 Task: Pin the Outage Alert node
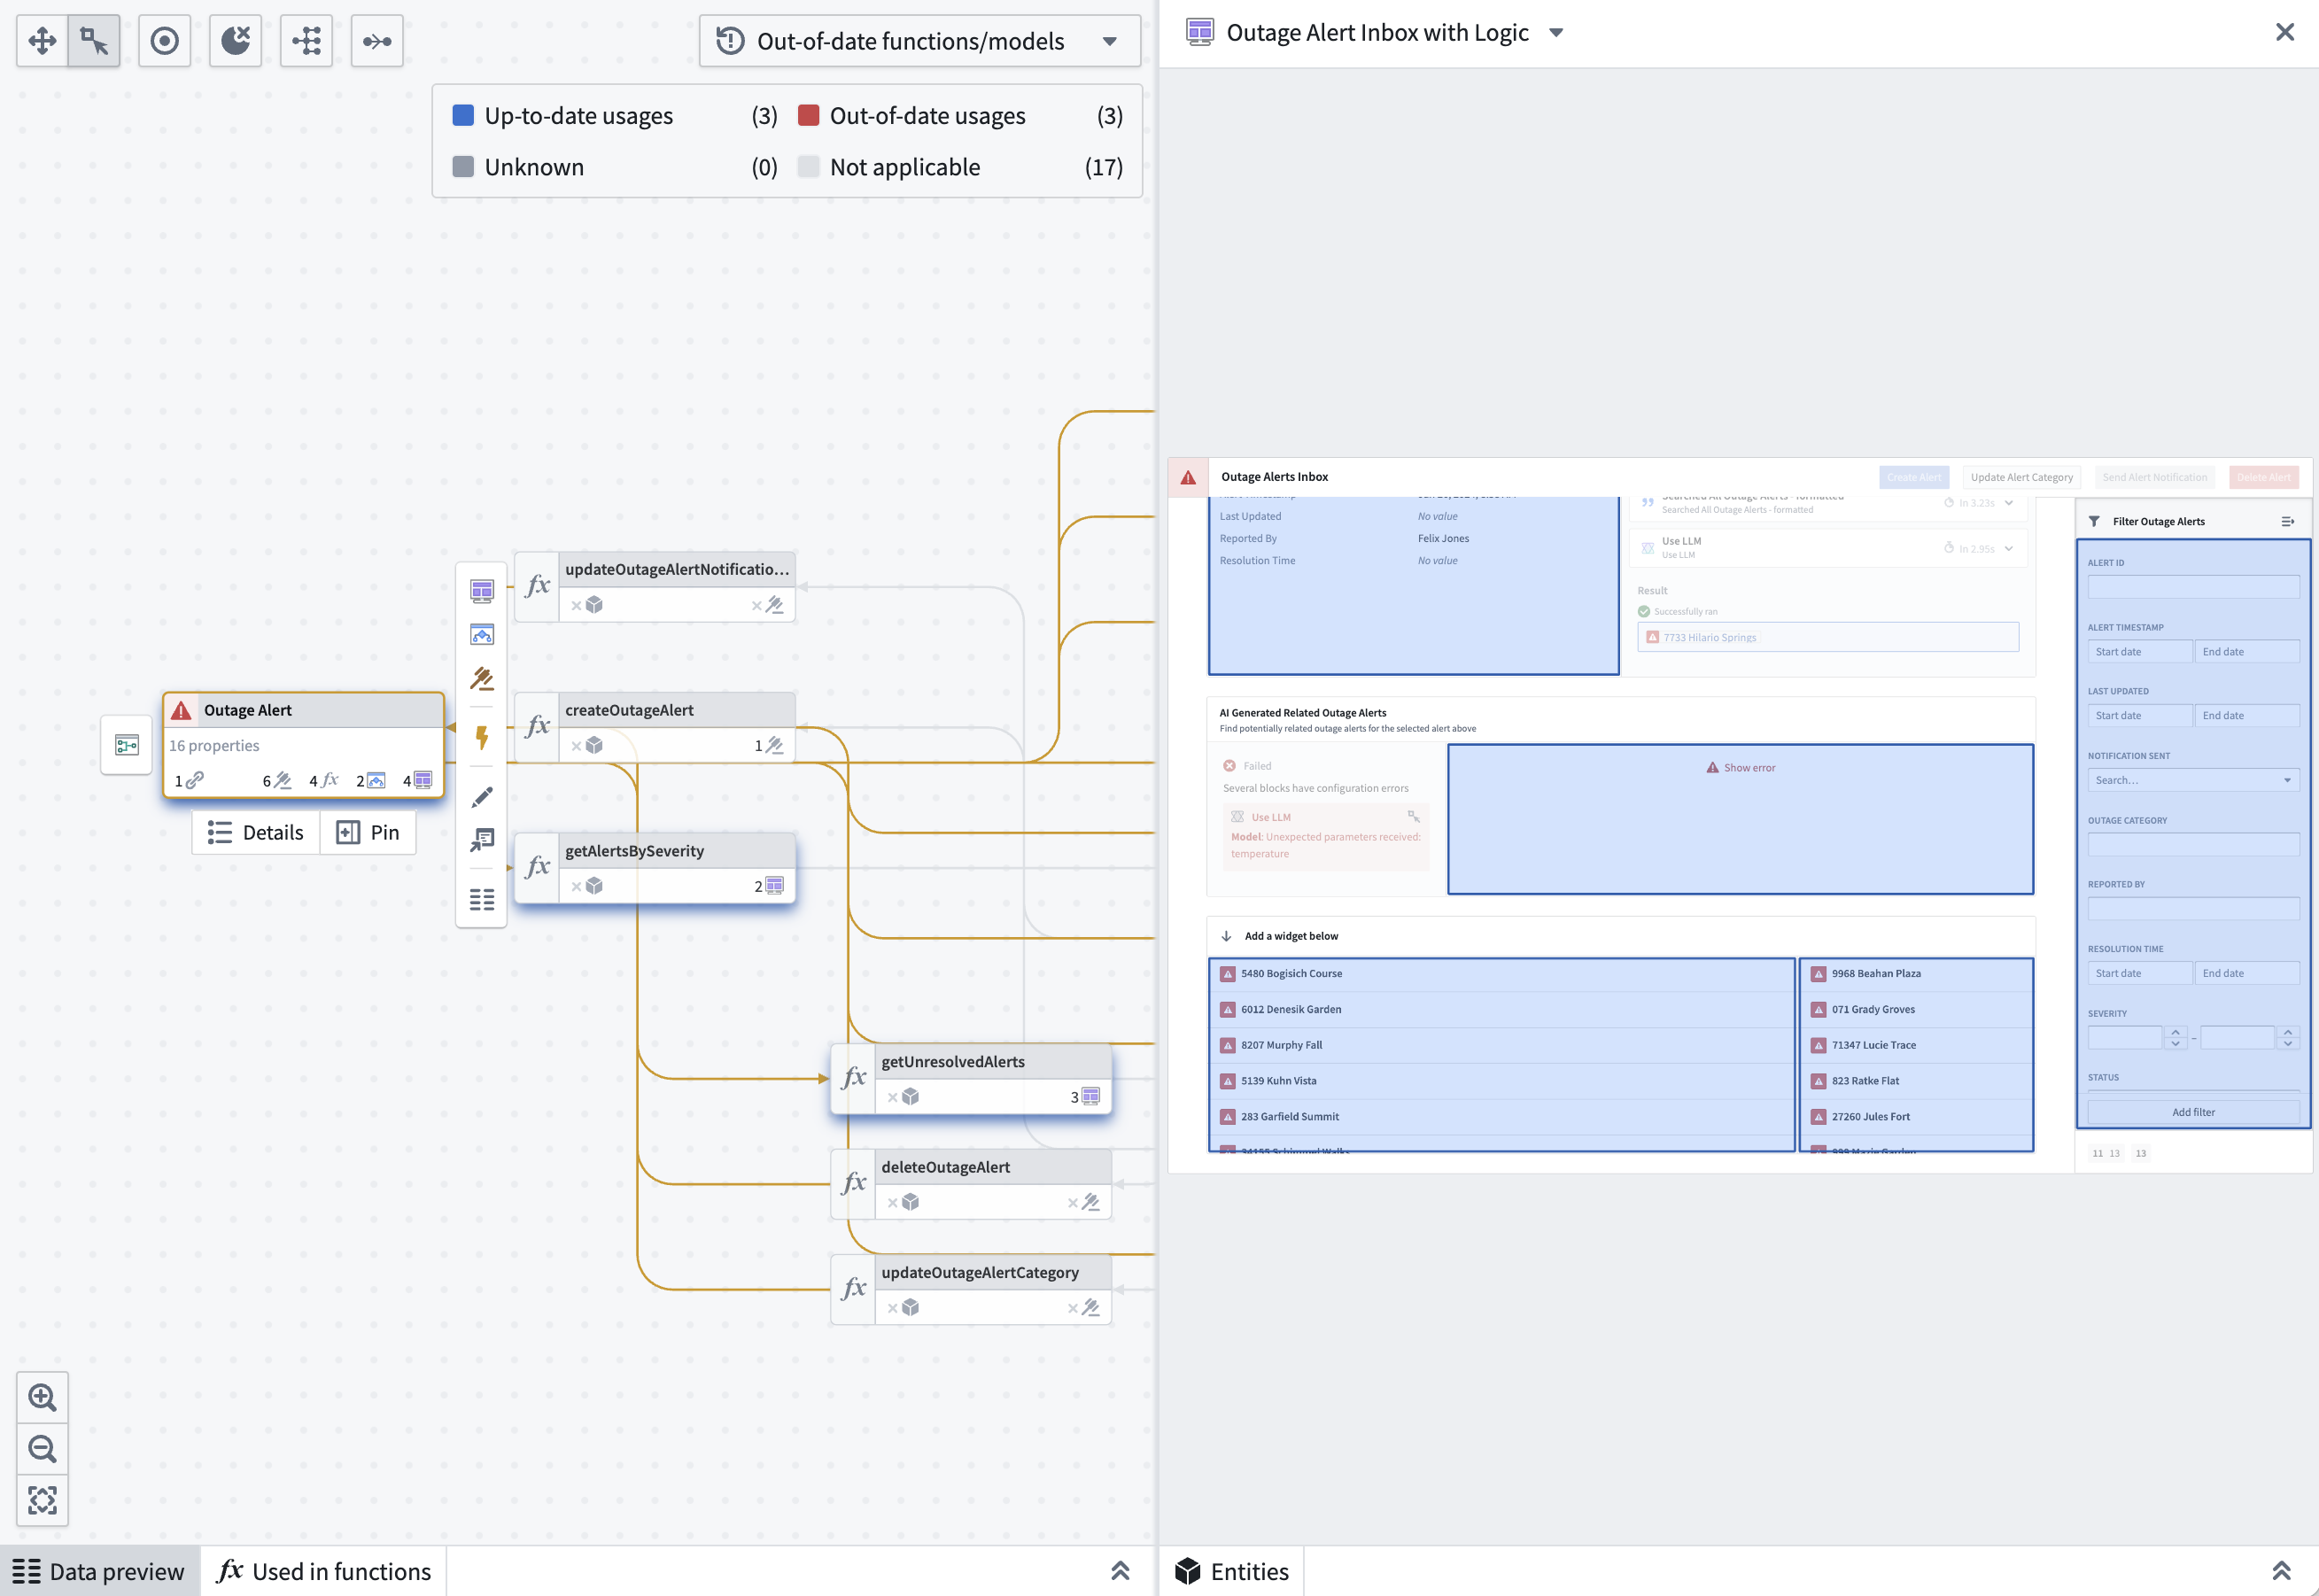pos(368,832)
